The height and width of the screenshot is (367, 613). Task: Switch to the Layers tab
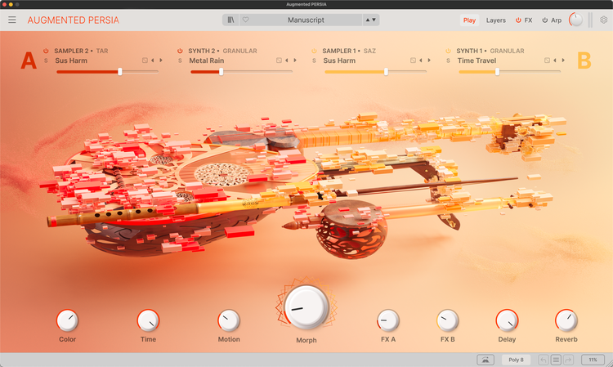pos(495,20)
